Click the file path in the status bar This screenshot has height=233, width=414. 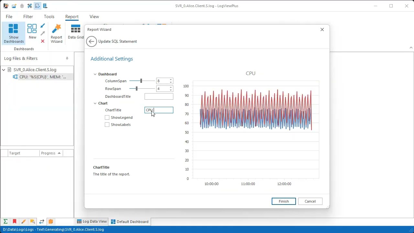tap(53, 229)
